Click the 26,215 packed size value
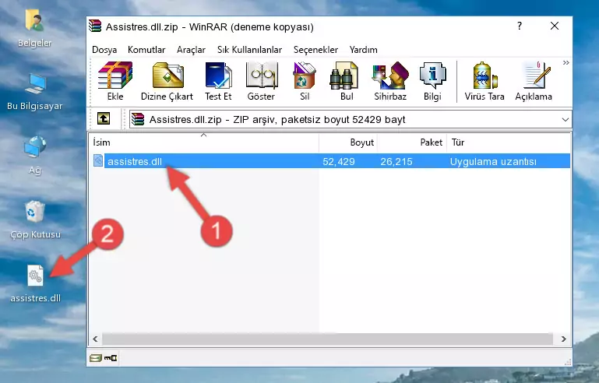599x383 pixels. pyautogui.click(x=396, y=161)
